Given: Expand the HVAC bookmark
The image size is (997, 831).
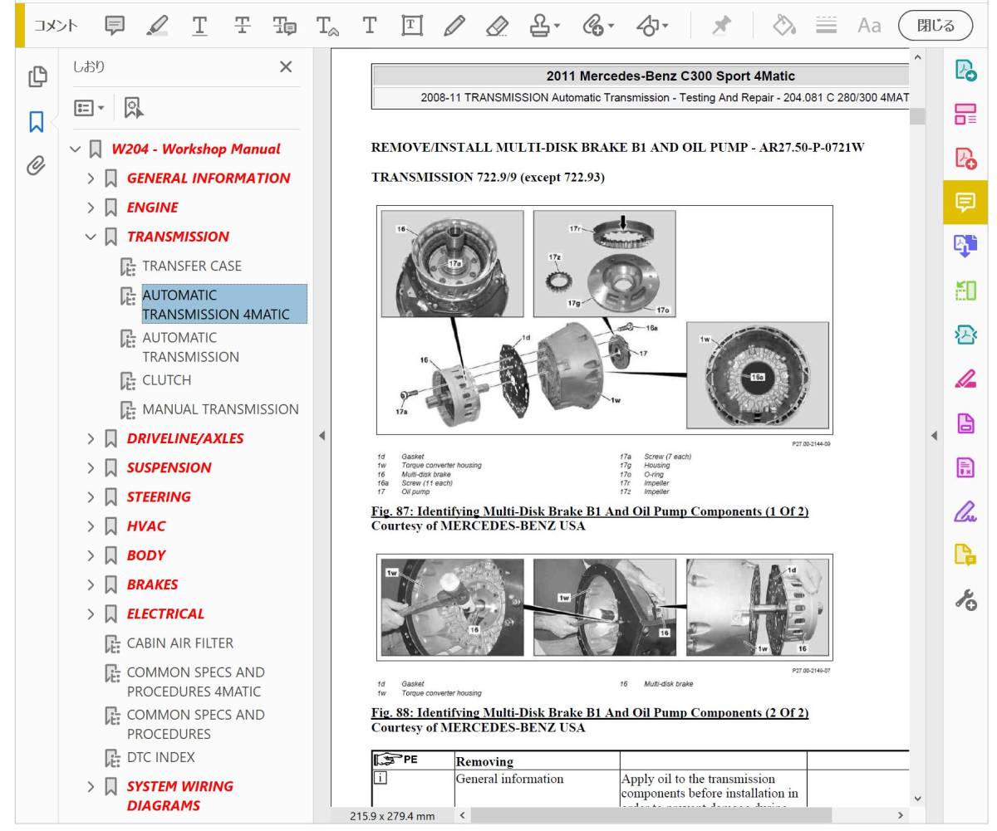Looking at the screenshot, I should [x=91, y=526].
